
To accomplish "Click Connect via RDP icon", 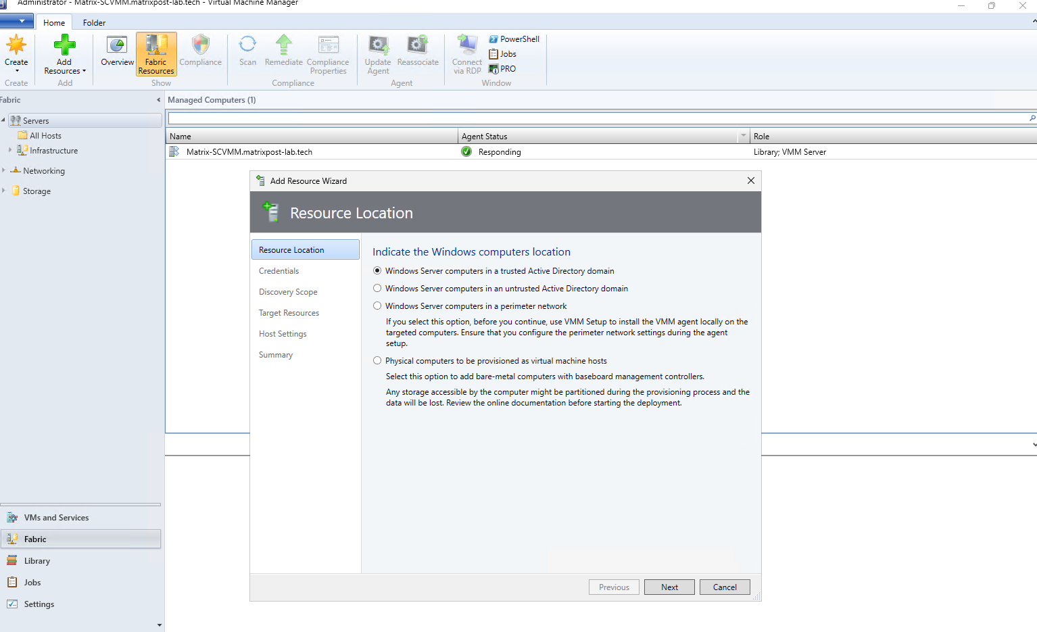I will click(467, 45).
